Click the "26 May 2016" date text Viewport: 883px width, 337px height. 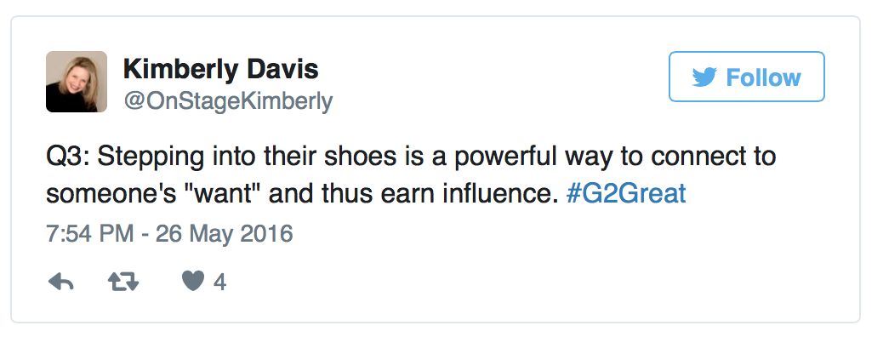(x=224, y=233)
